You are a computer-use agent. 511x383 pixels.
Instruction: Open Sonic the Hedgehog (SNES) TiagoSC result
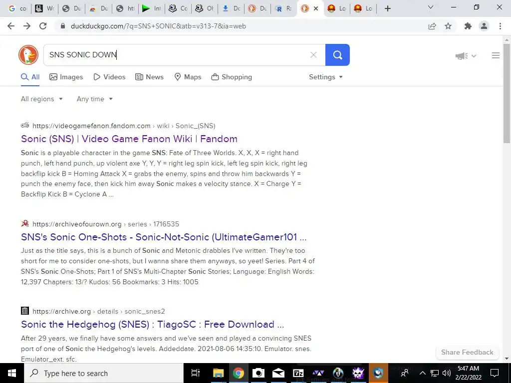pos(152,324)
